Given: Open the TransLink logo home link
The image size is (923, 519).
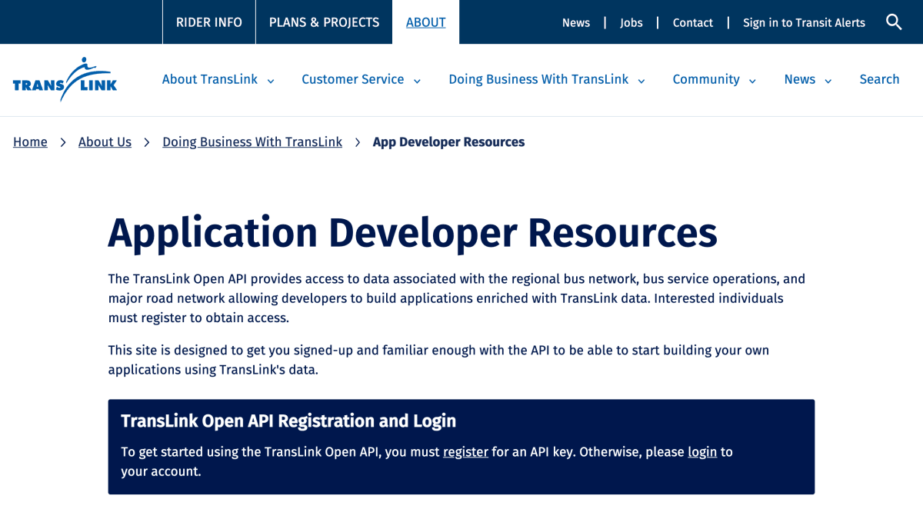Looking at the screenshot, I should tap(65, 79).
